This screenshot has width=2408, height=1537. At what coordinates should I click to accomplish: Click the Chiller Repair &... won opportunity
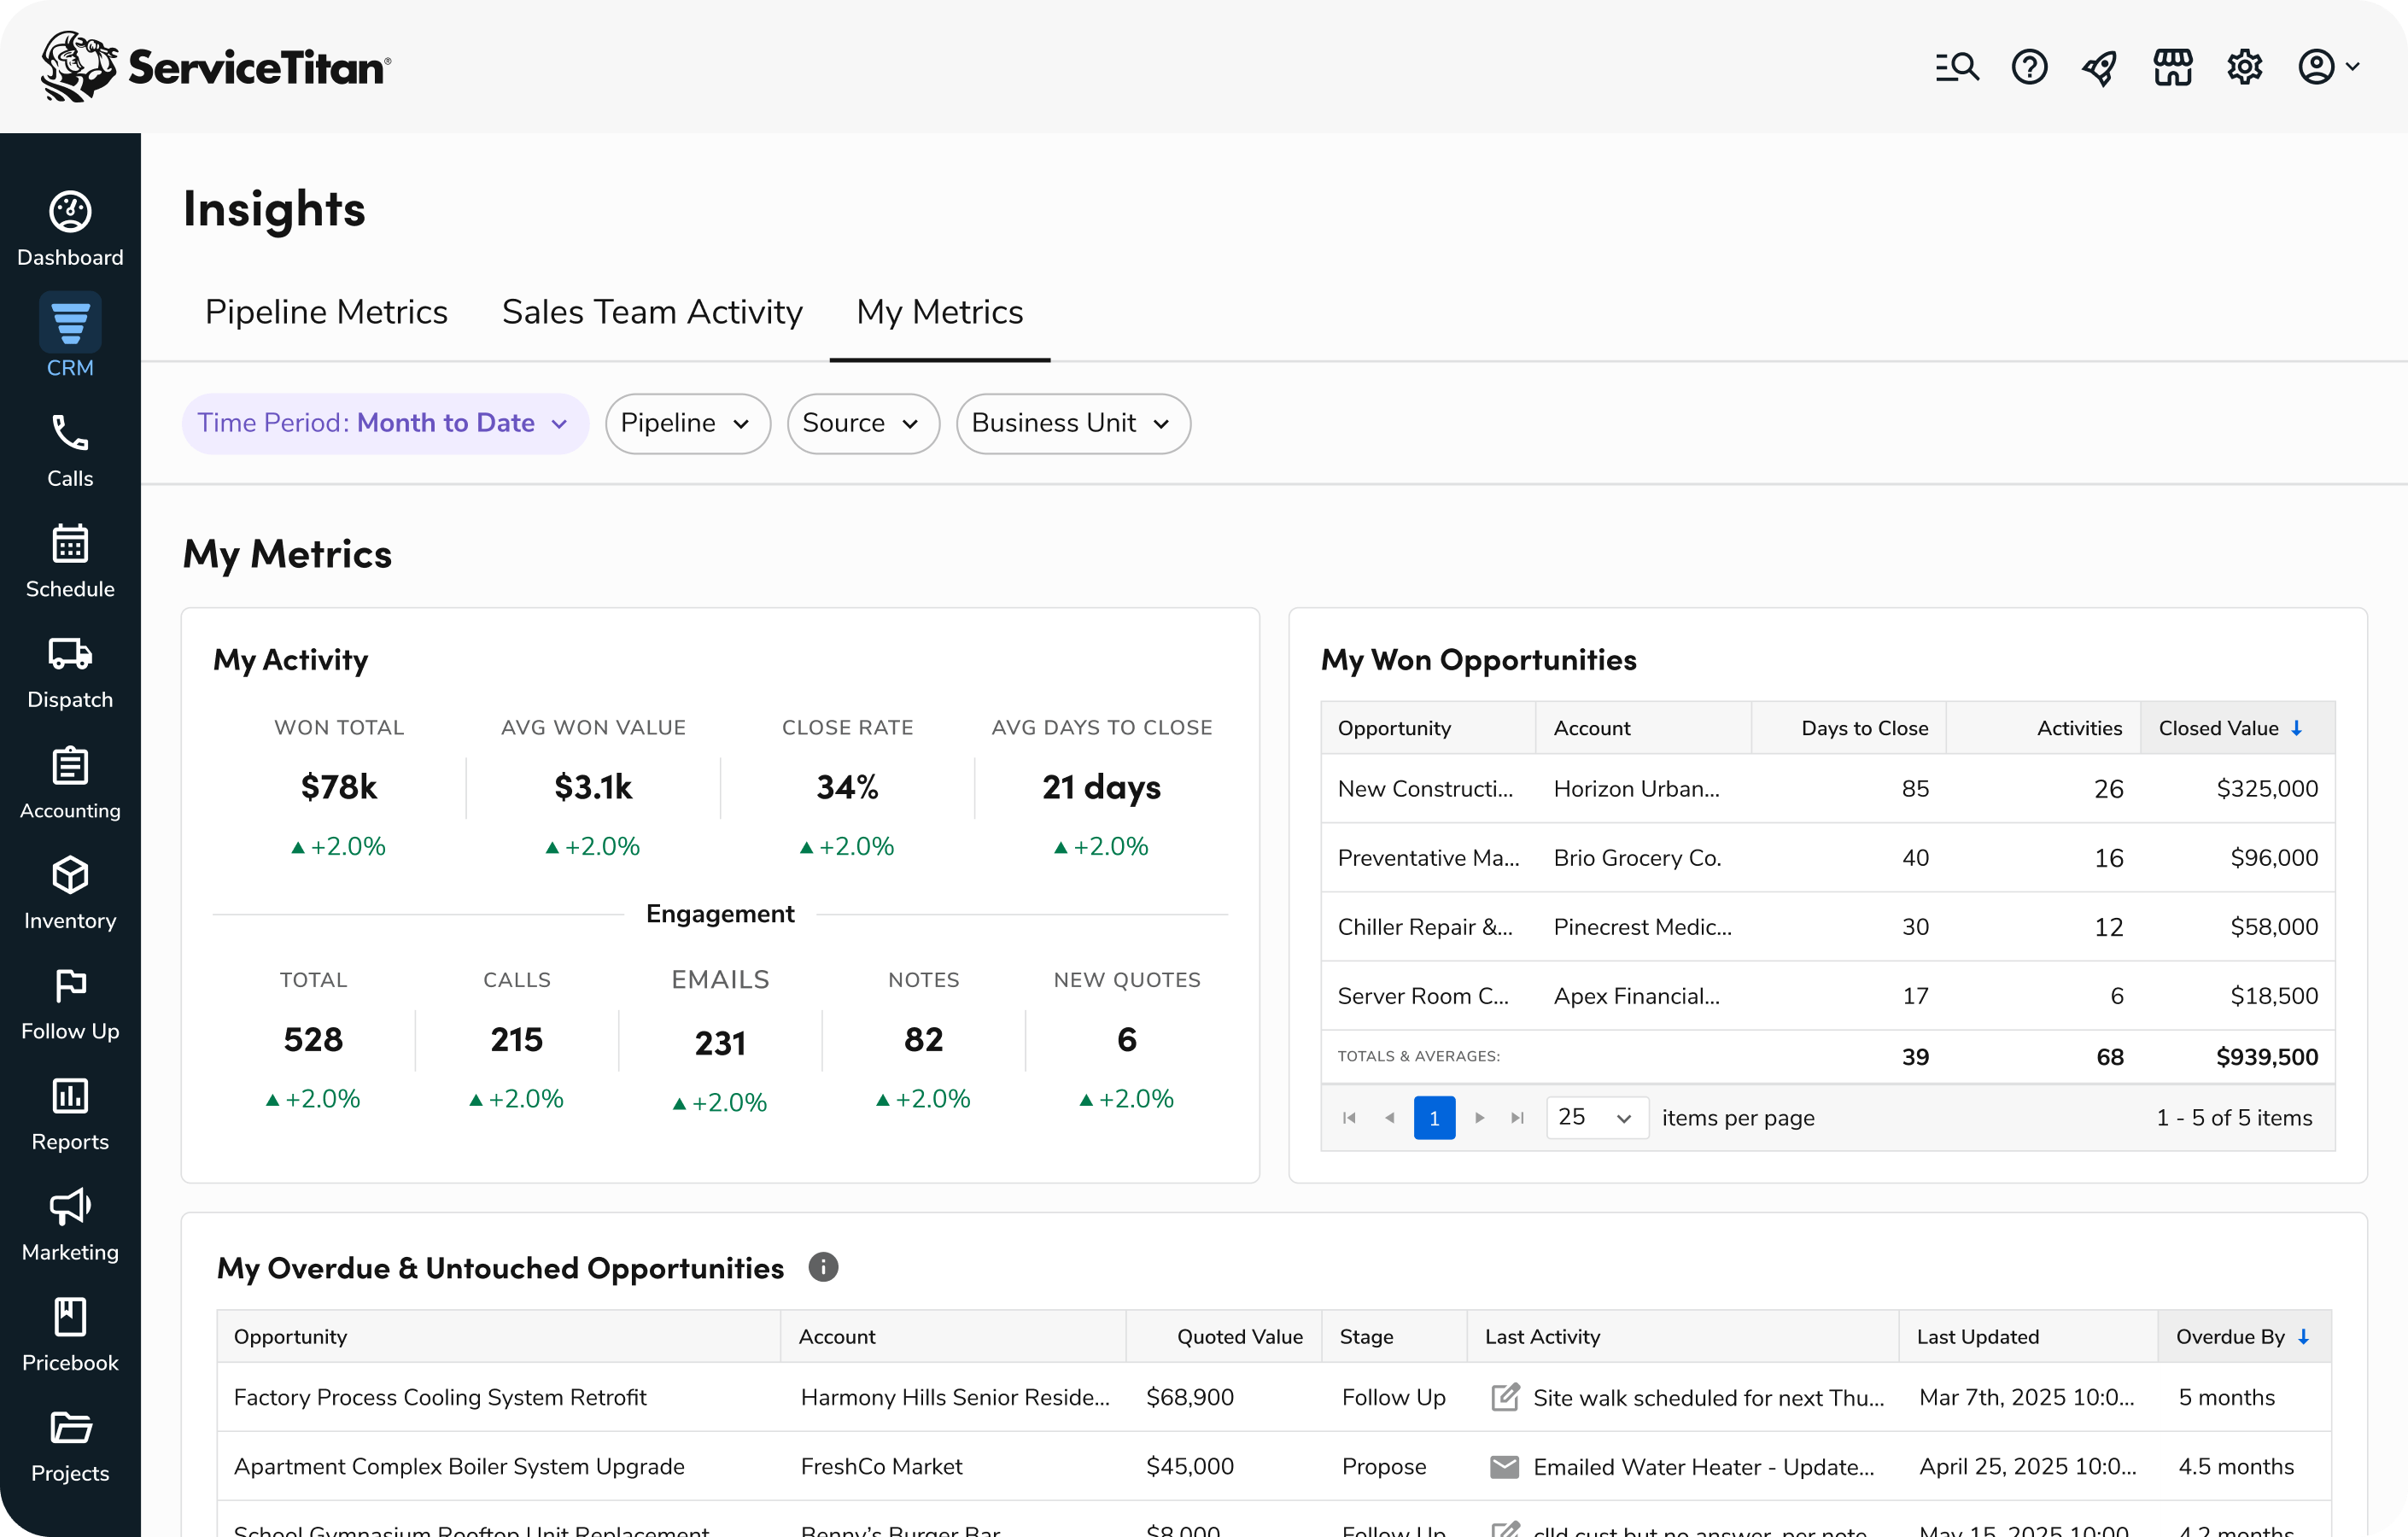coord(1425,927)
